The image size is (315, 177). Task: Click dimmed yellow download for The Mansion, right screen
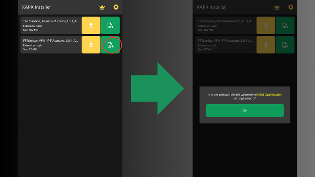click(x=266, y=25)
